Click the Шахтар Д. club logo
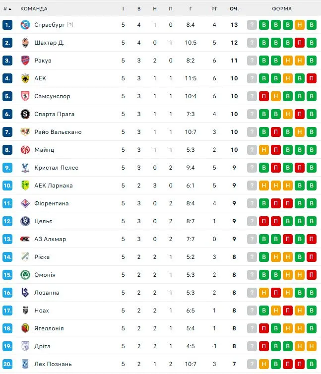 (25, 43)
